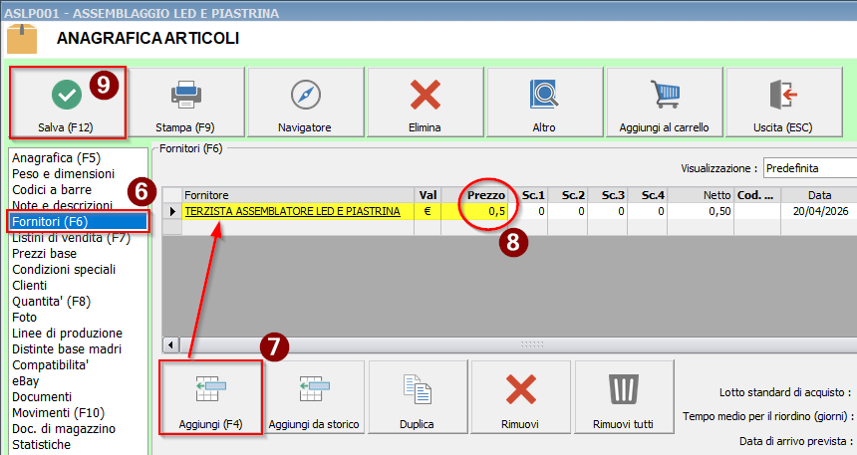Click the Uscita exit door icon
The image size is (857, 455).
[x=783, y=95]
